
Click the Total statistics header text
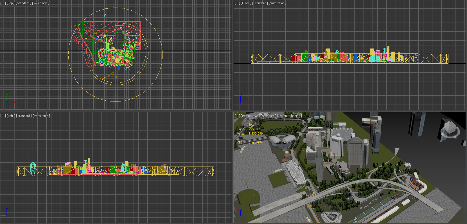click(x=252, y=124)
